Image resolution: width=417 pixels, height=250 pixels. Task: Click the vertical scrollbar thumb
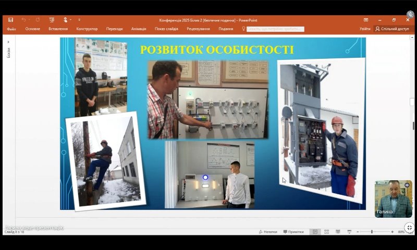tap(412, 102)
